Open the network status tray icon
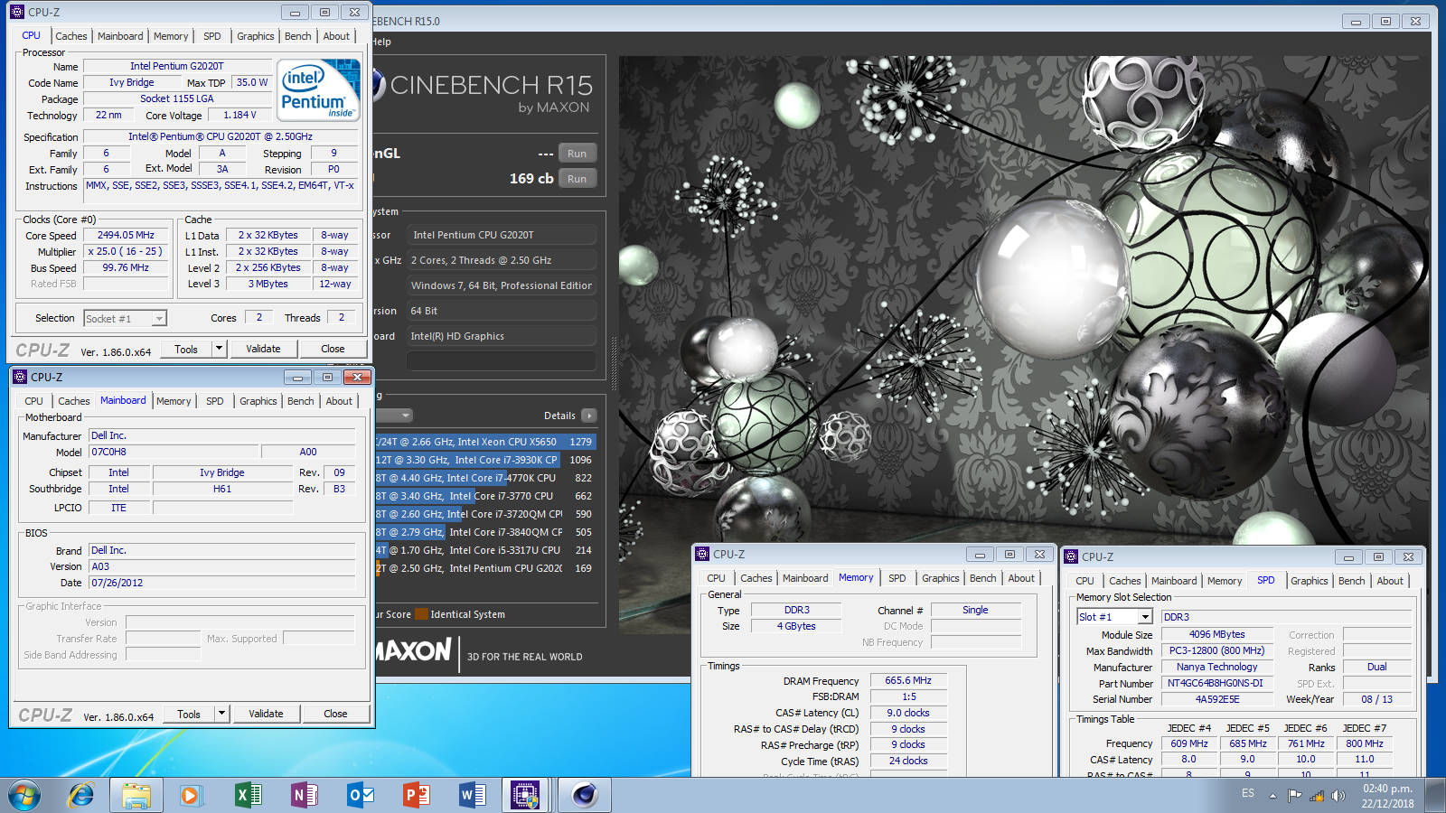 (x=1316, y=796)
